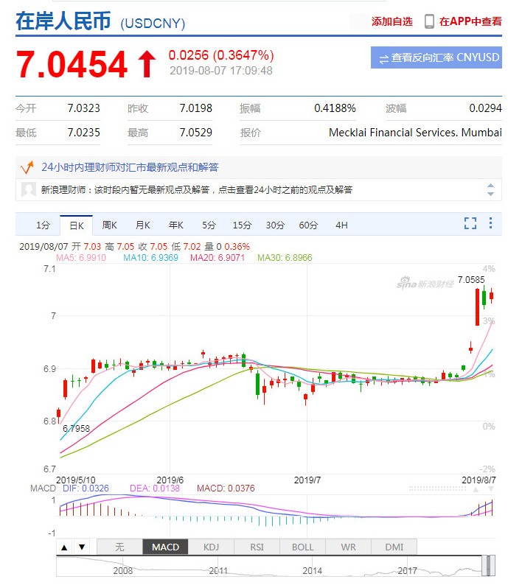This screenshot has width=508, height=585.
Task: Click the advisor avatar thumbnail next to 新浪理财师
Action: point(29,190)
